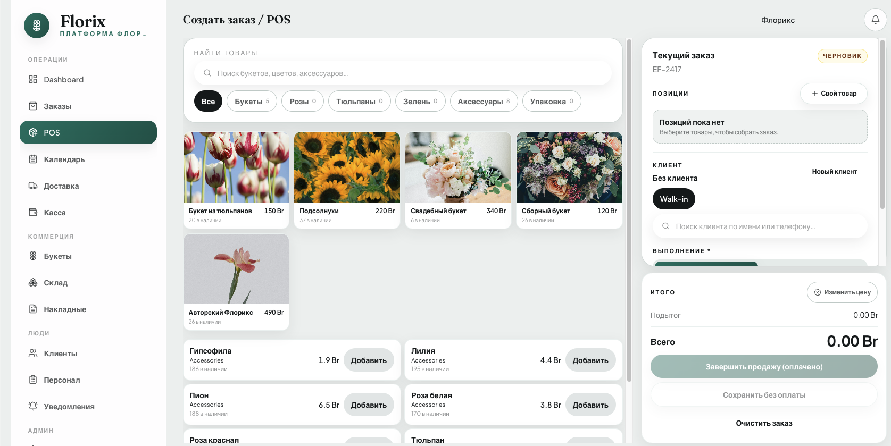
Task: Add Гипсофила to the order
Action: coord(369,360)
